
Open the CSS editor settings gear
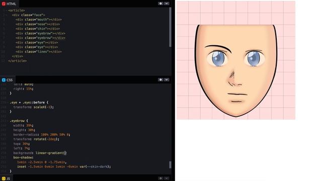pos(160,79)
